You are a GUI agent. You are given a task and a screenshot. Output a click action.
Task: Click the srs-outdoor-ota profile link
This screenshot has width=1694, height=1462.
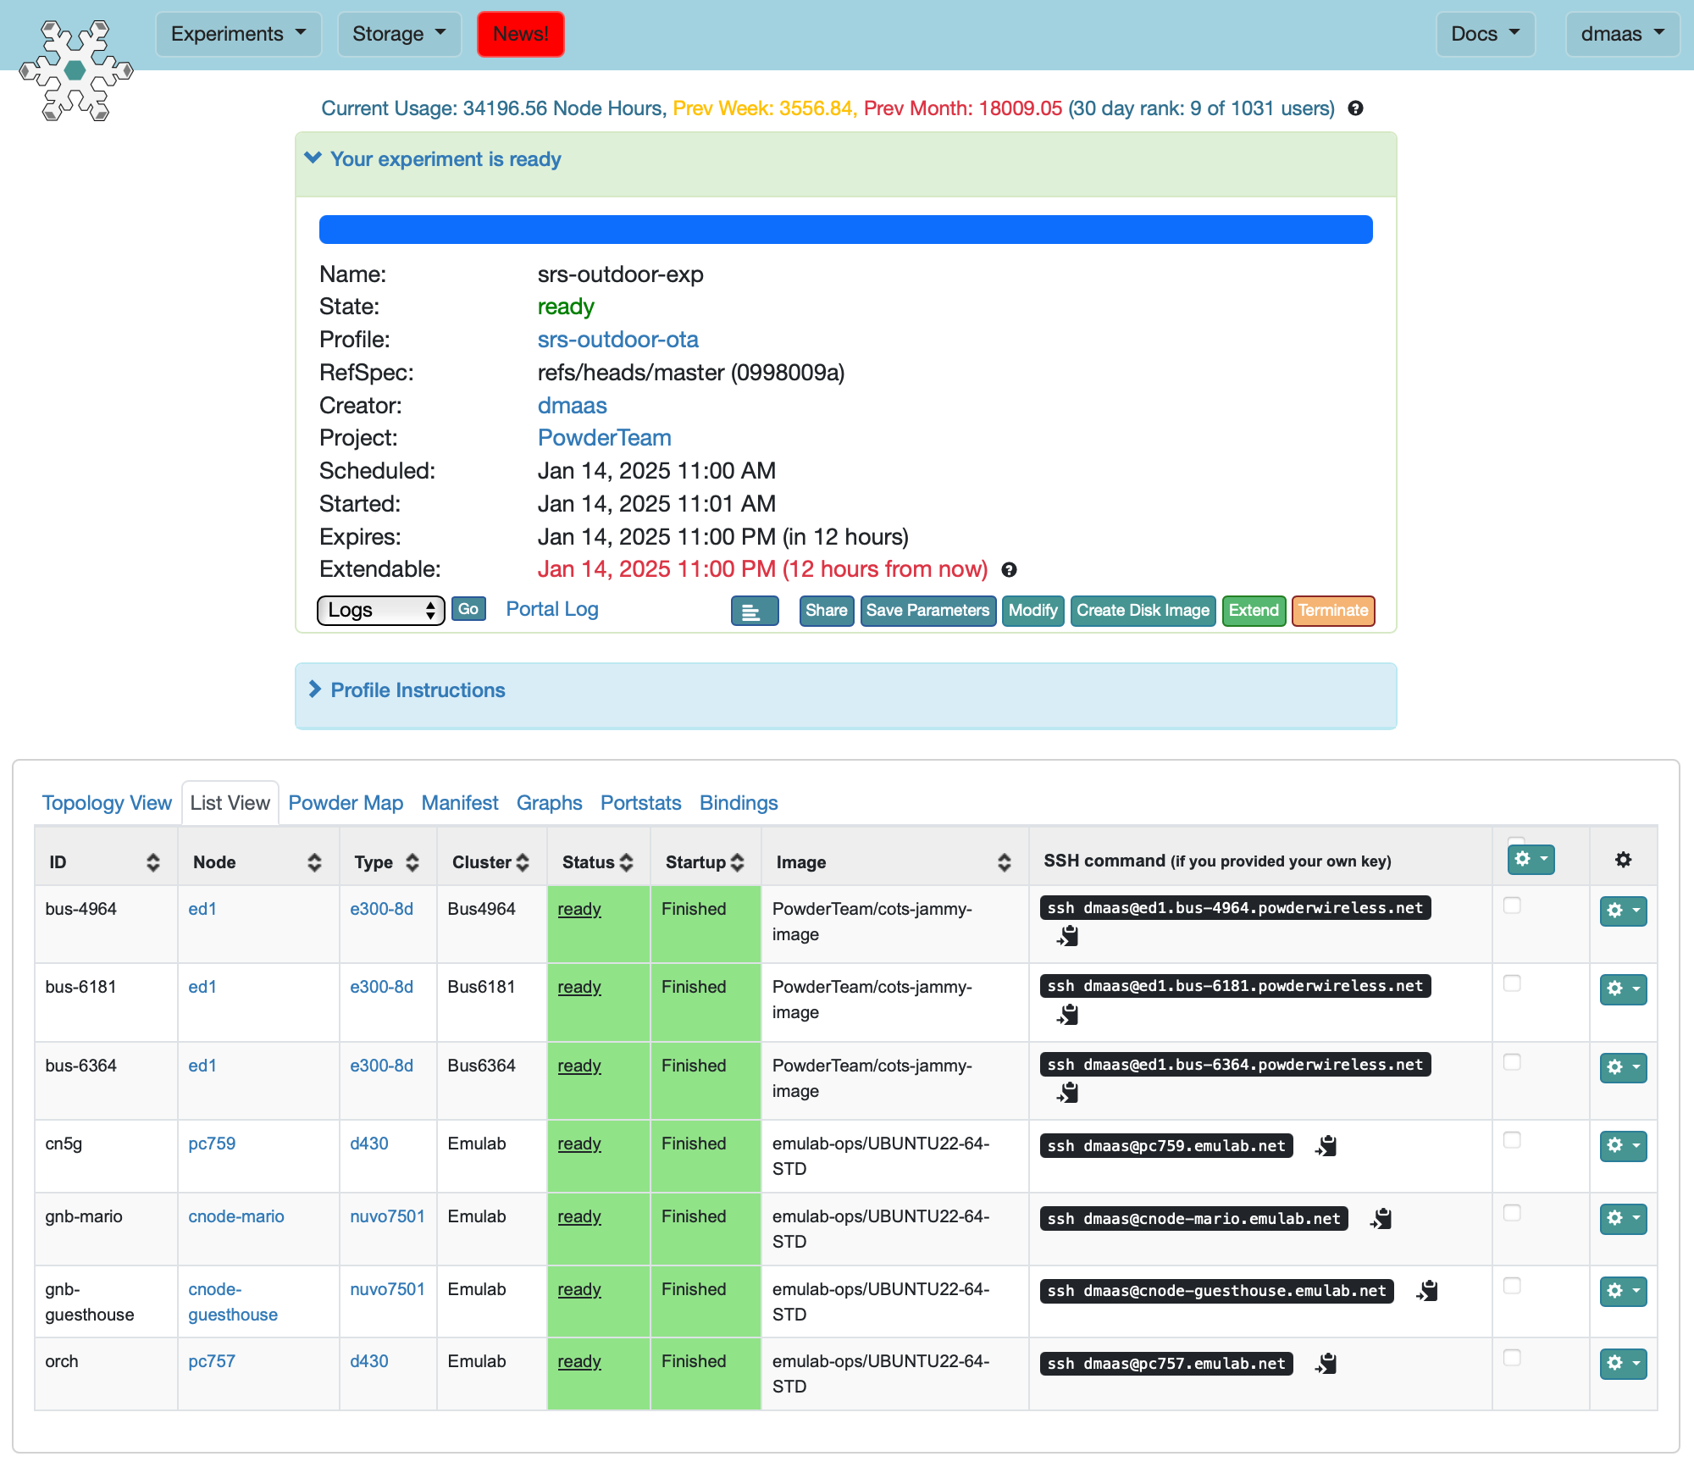(618, 339)
